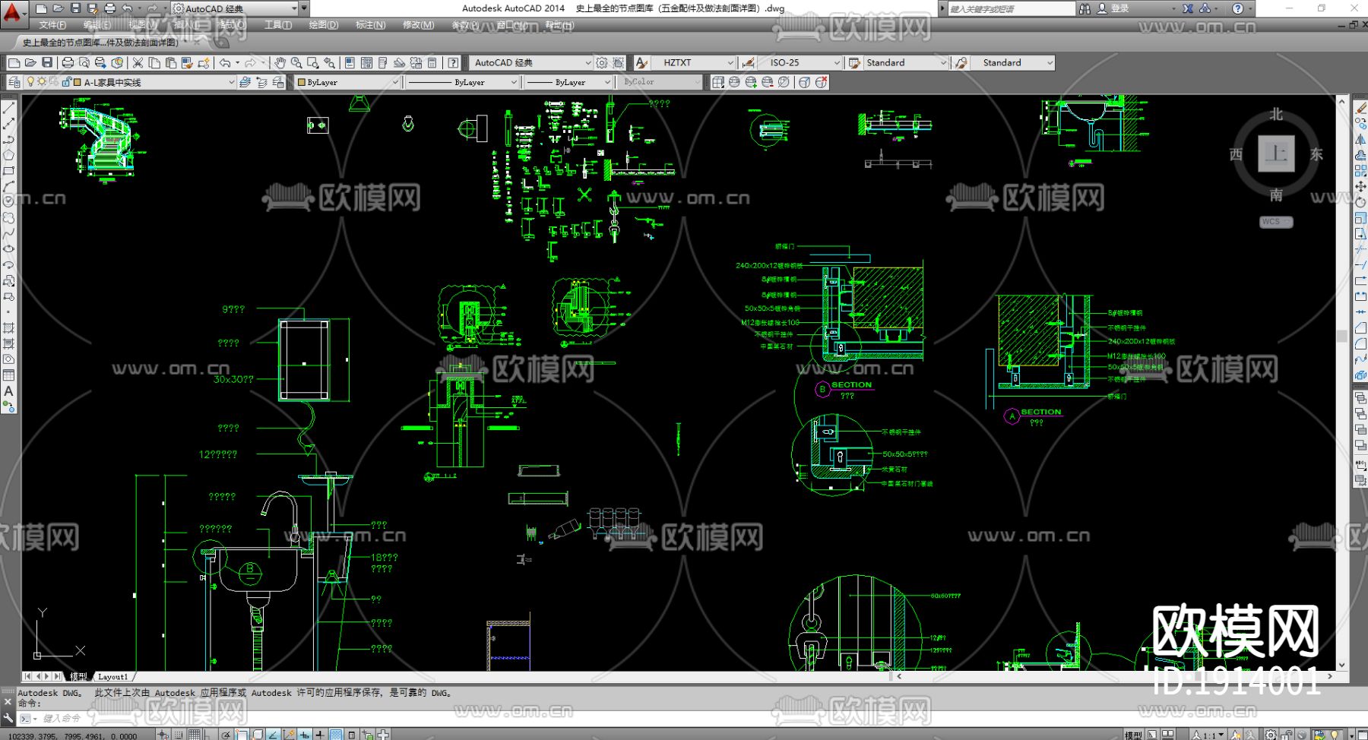Toggle layer freeze sun icon

(42, 82)
